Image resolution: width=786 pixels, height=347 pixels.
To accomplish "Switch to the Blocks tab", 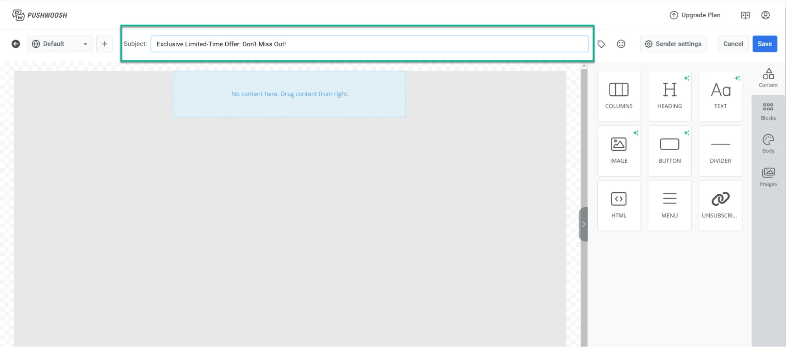I will pos(768,111).
